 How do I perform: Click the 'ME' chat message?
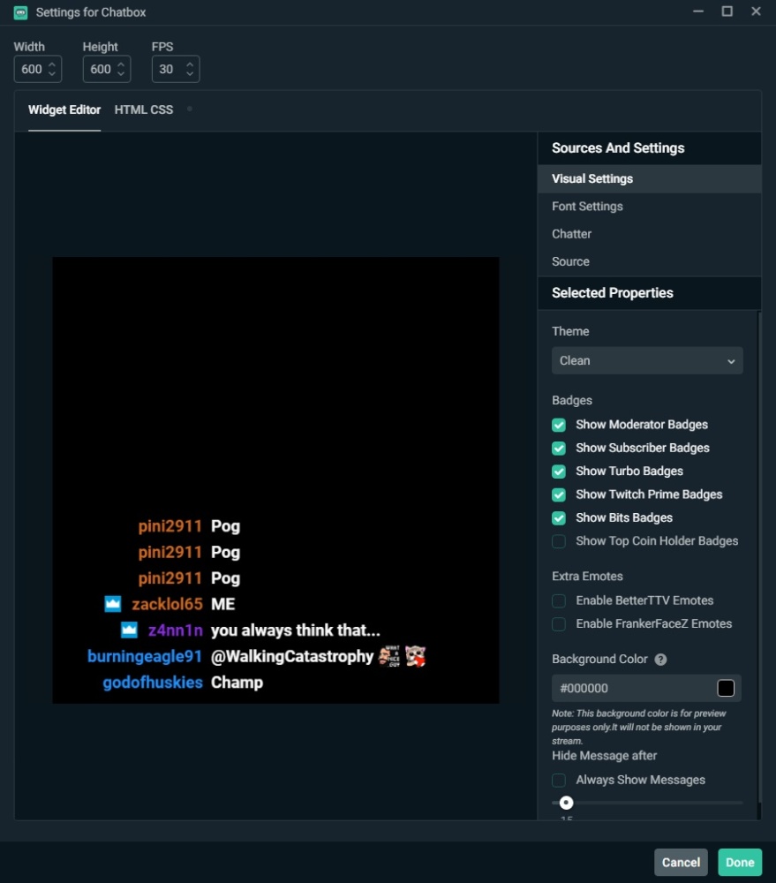click(223, 604)
